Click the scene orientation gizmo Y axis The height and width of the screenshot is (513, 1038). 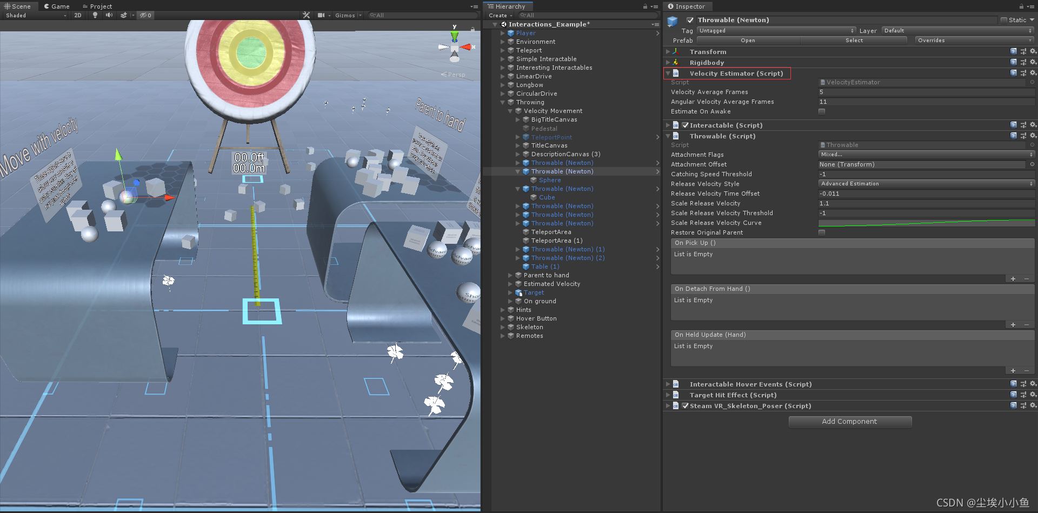[x=455, y=36]
